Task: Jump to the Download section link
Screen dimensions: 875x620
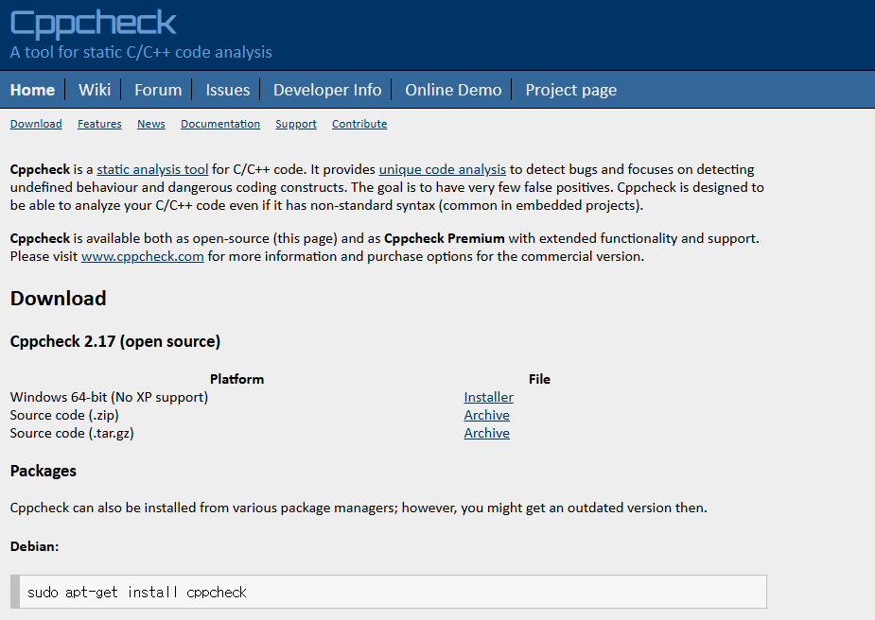Action: (x=36, y=124)
